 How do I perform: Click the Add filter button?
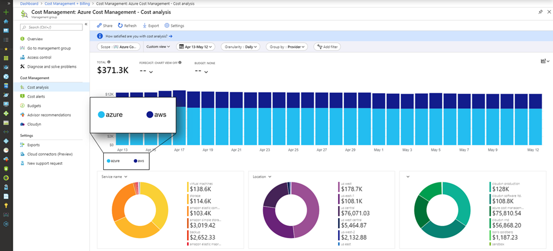[327, 47]
